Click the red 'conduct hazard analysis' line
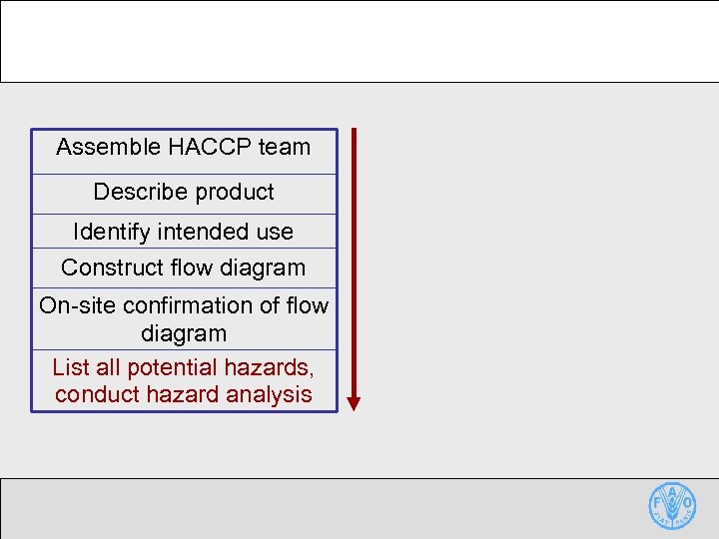719x539 pixels. click(184, 394)
